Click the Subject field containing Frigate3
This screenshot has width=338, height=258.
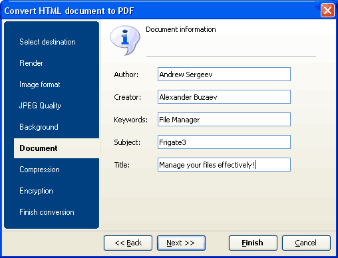click(x=224, y=142)
